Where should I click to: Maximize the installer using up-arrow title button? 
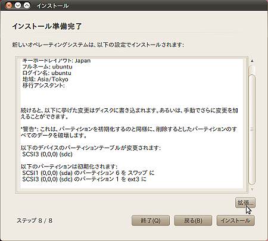pyautogui.click(x=27, y=5)
